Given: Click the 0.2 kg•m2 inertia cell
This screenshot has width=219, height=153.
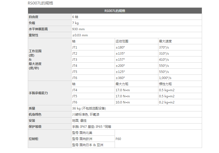Looking at the screenshot, I should (x=167, y=102).
